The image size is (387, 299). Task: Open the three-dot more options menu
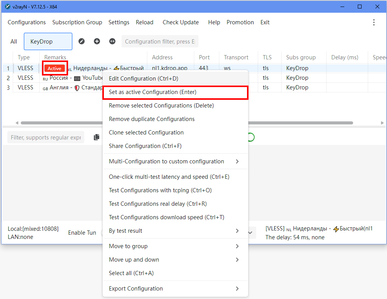pyautogui.click(x=374, y=22)
